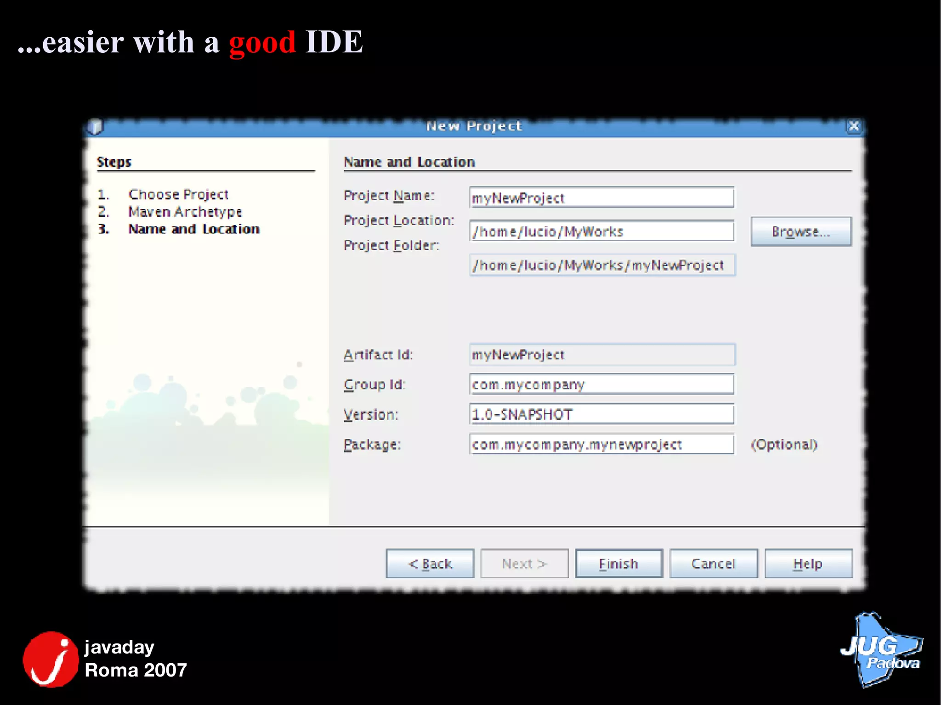Click the disabled Next > button
Image resolution: width=941 pixels, height=705 pixels.
coord(524,564)
